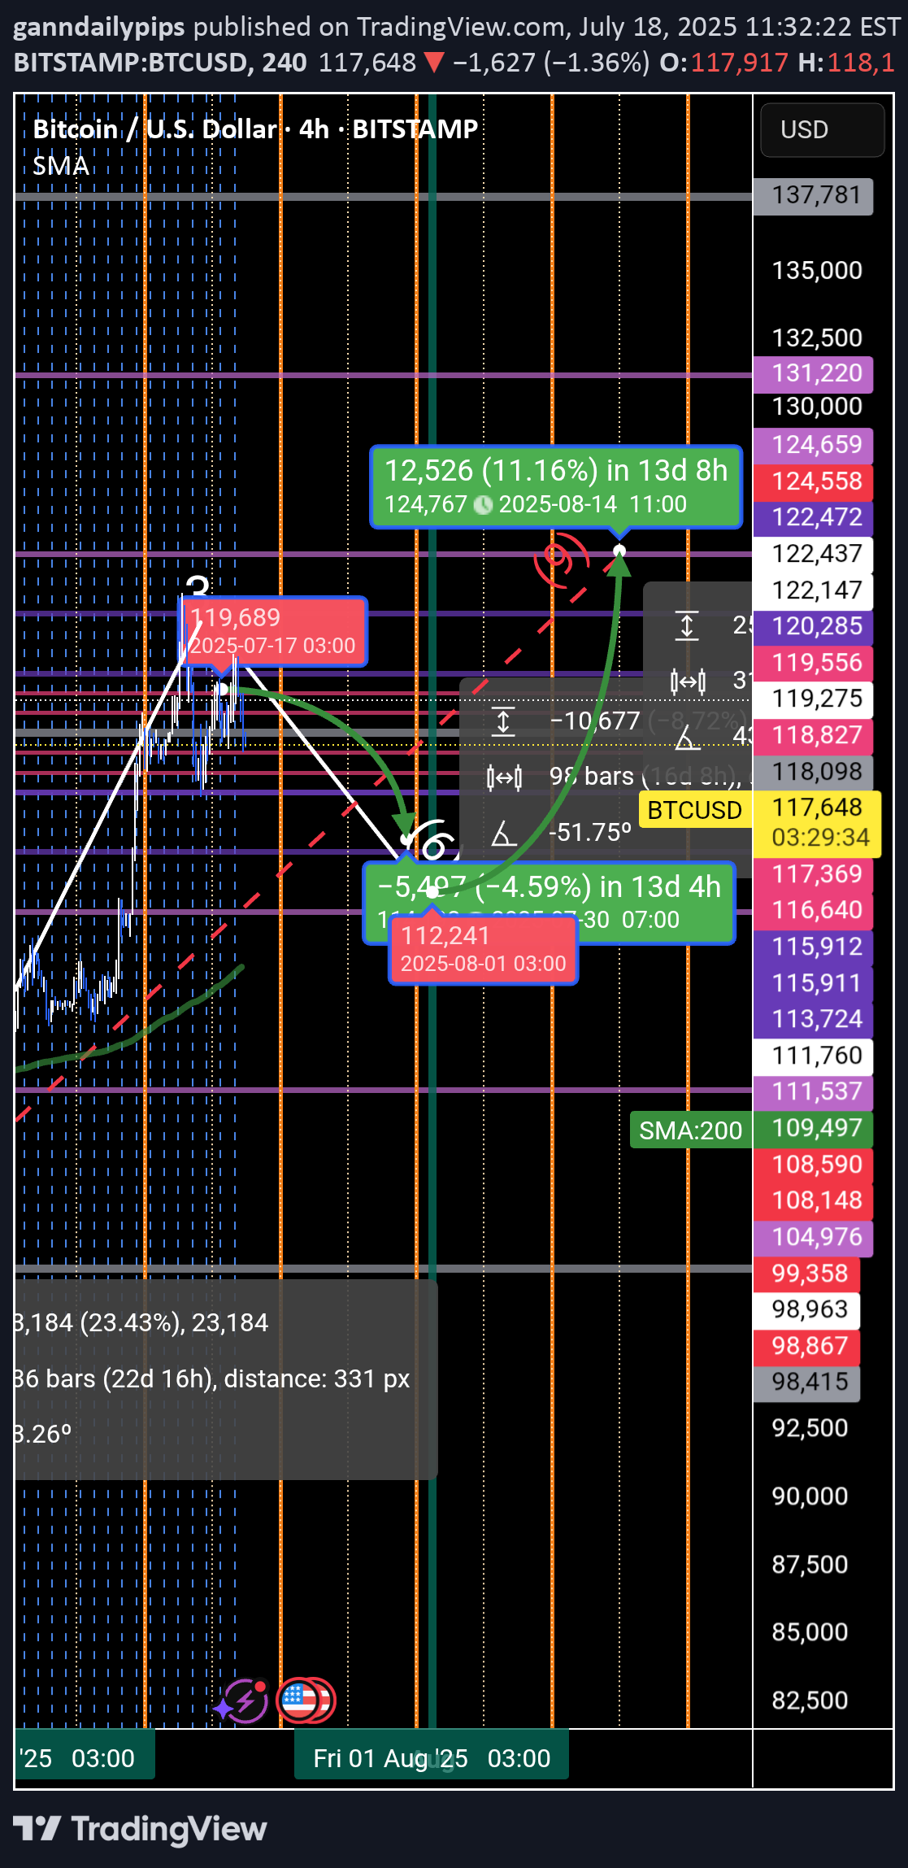Click the 104,976 purple price label
The image size is (908, 1868).
(813, 1238)
